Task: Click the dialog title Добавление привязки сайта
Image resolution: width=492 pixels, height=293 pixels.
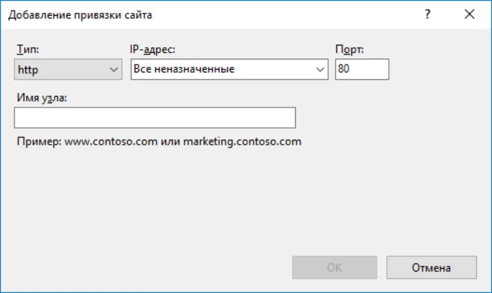Action: 80,15
